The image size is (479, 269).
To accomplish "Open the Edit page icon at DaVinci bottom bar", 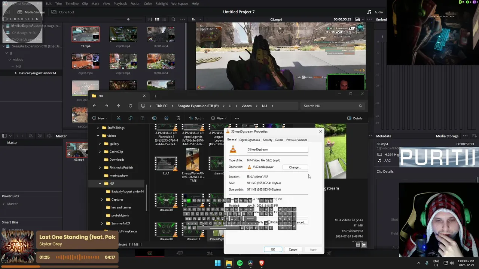I will click(210, 253).
